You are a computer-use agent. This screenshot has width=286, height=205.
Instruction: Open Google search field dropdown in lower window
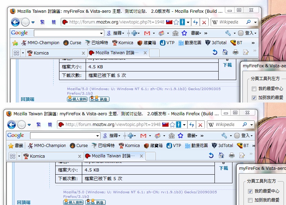coord(98,136)
